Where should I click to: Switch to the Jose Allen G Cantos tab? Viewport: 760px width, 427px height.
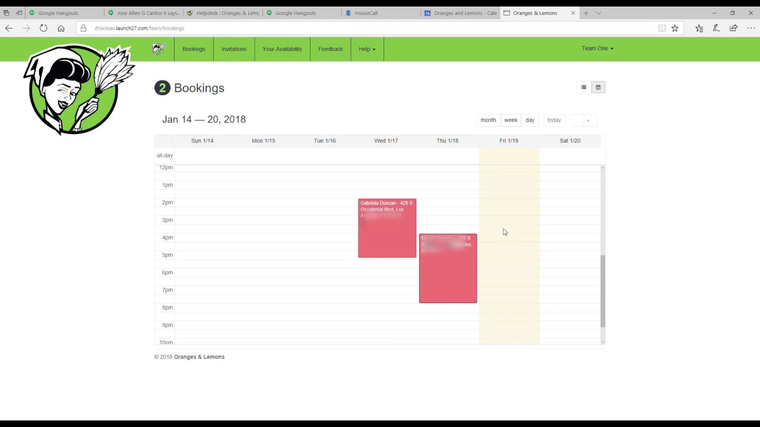tap(144, 13)
